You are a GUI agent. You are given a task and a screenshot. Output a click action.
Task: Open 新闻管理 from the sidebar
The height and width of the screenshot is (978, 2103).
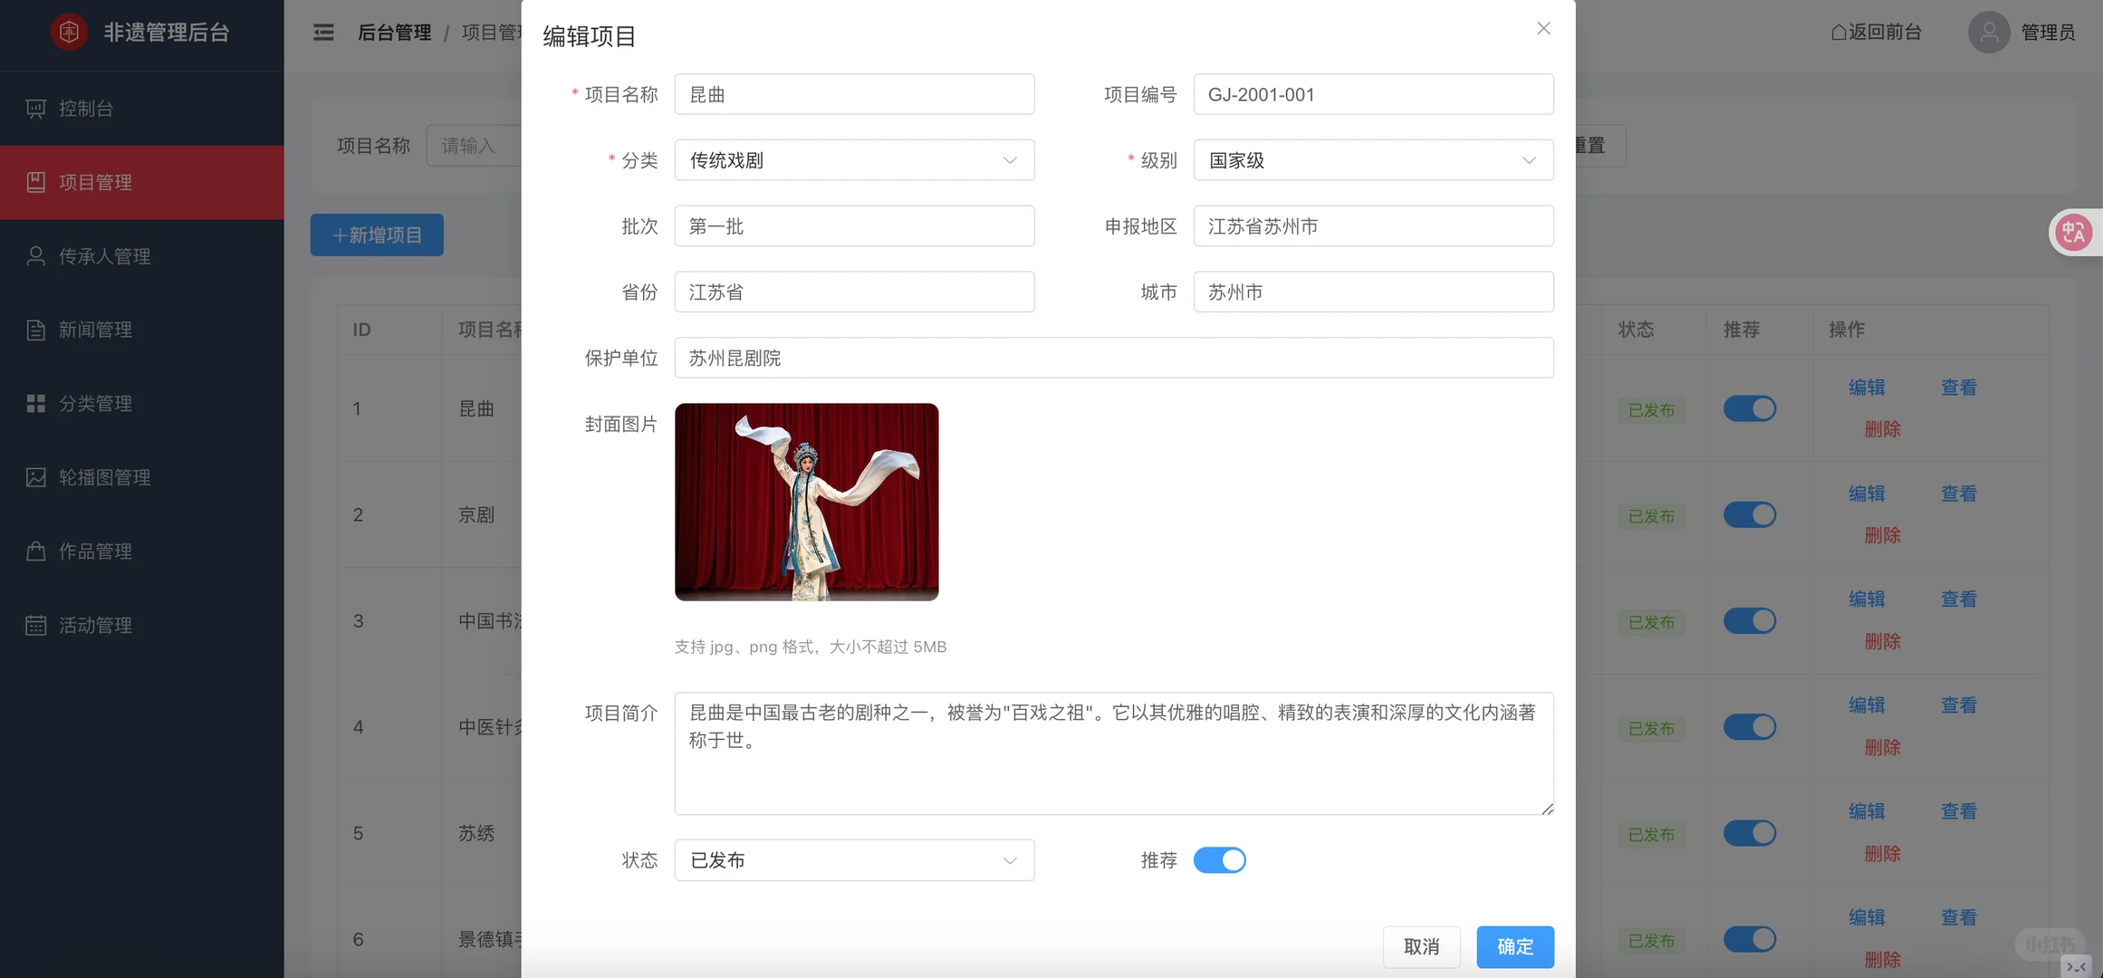click(95, 330)
